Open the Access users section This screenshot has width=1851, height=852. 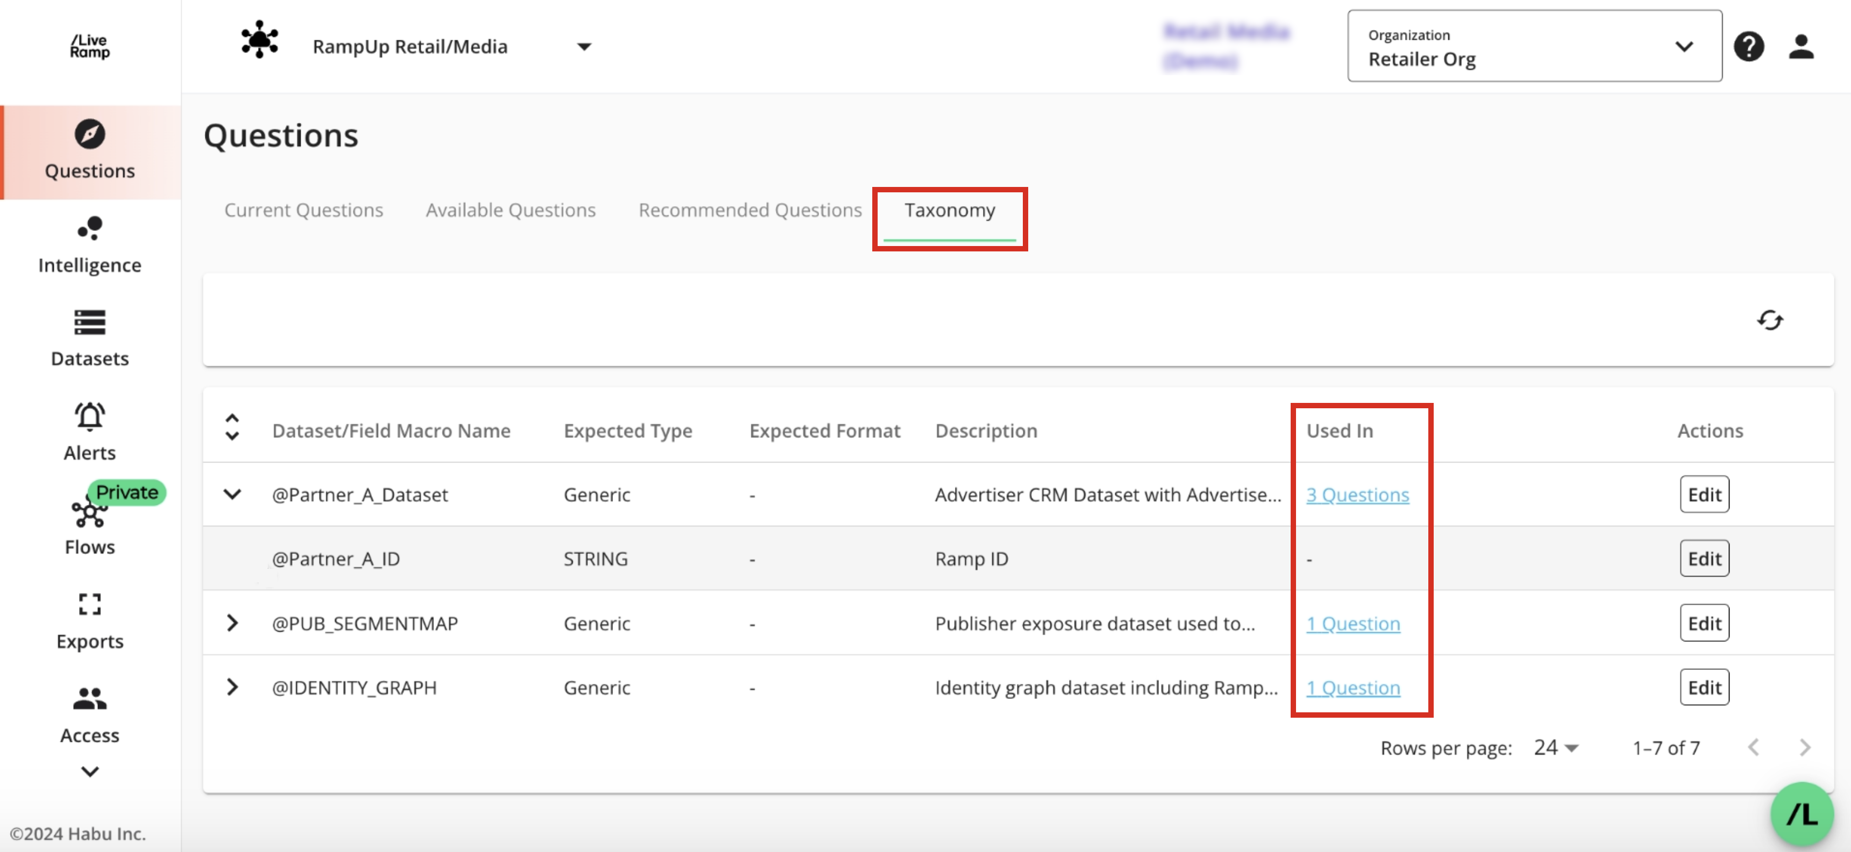(90, 715)
